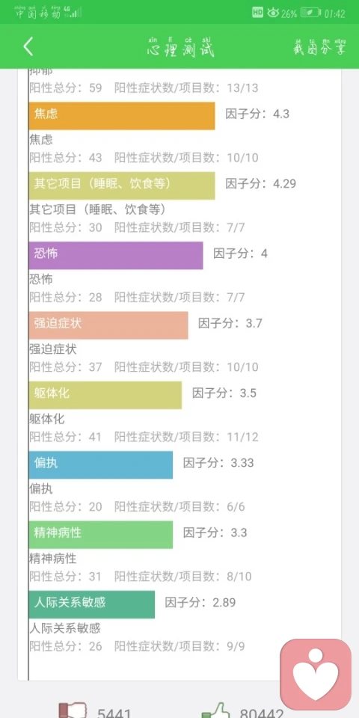Select the 人际关系敏感 teal bar
Viewport: 359px width, 718px height.
point(91,604)
